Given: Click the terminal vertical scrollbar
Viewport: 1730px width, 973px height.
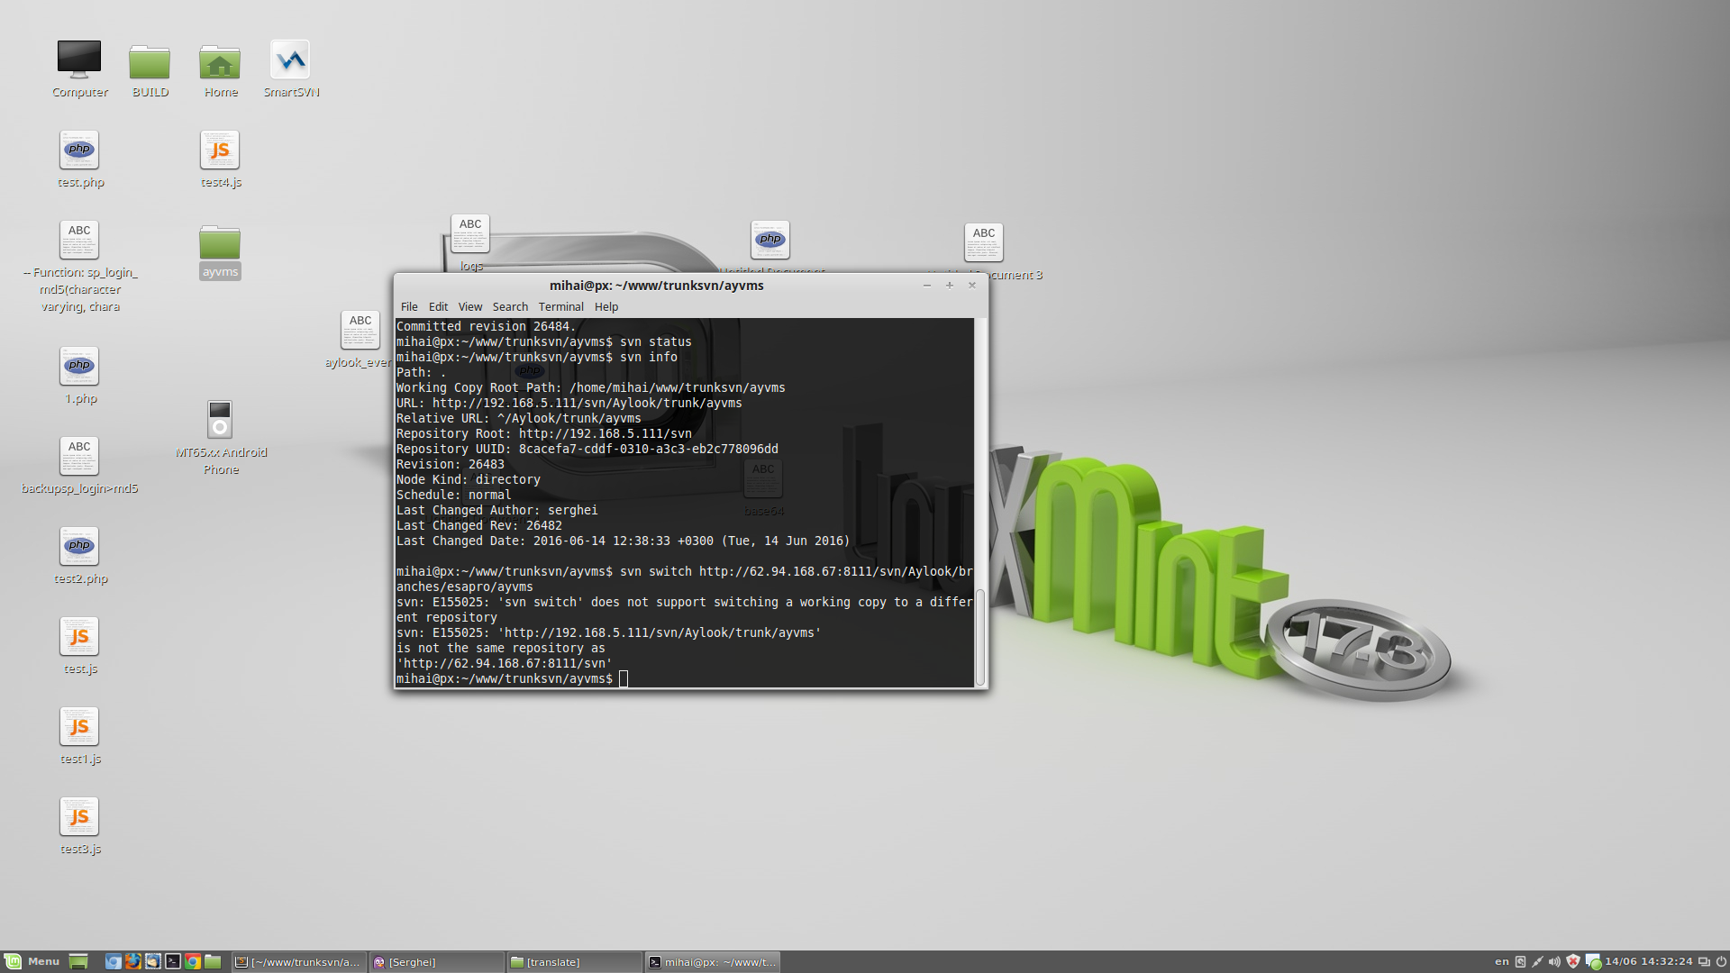Looking at the screenshot, I should point(980,637).
